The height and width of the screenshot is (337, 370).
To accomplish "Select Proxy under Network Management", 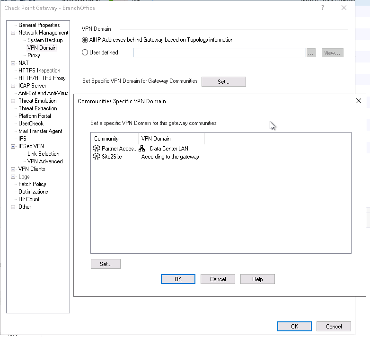I will (x=34, y=55).
